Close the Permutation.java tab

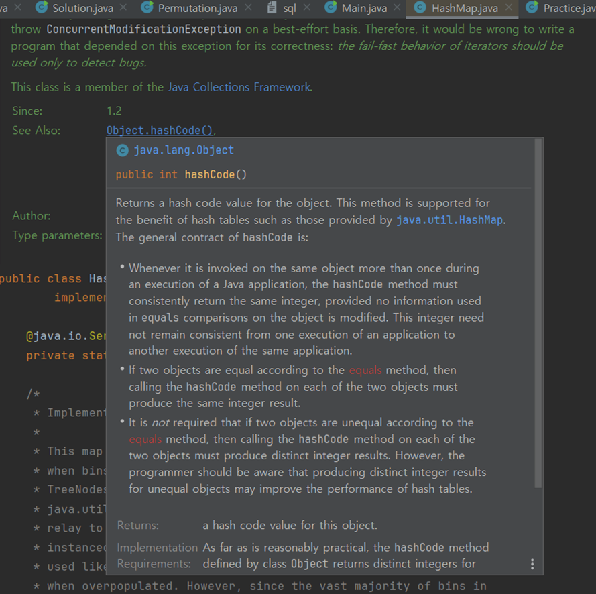click(248, 7)
